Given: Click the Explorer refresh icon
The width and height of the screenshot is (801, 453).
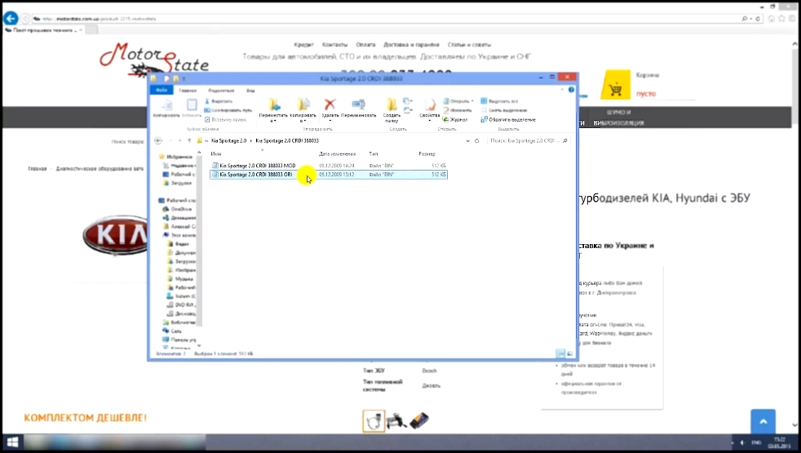Looking at the screenshot, I should (x=476, y=140).
